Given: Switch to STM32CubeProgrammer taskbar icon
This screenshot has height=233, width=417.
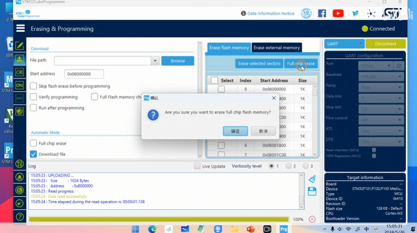Looking at the screenshot, I should coord(283,229).
